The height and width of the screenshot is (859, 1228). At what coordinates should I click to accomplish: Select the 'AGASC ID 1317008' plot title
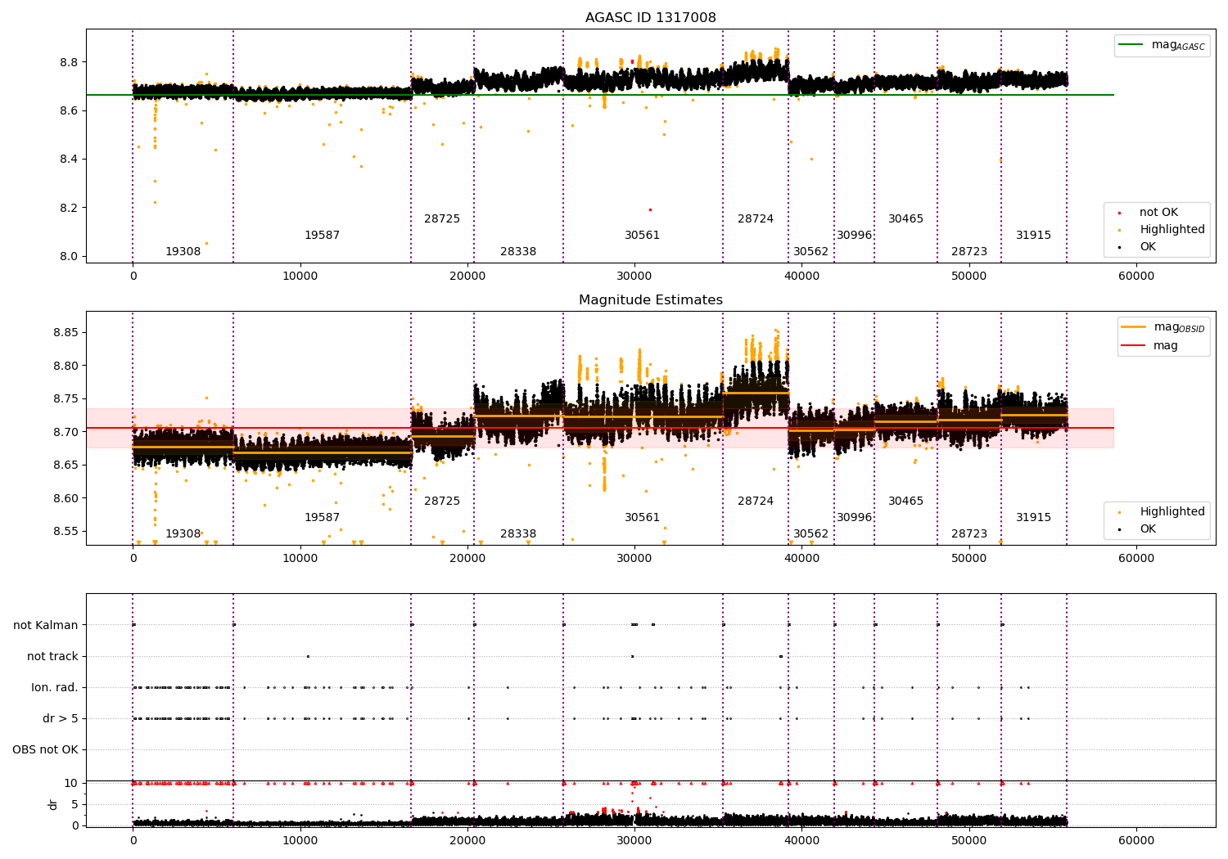(651, 18)
